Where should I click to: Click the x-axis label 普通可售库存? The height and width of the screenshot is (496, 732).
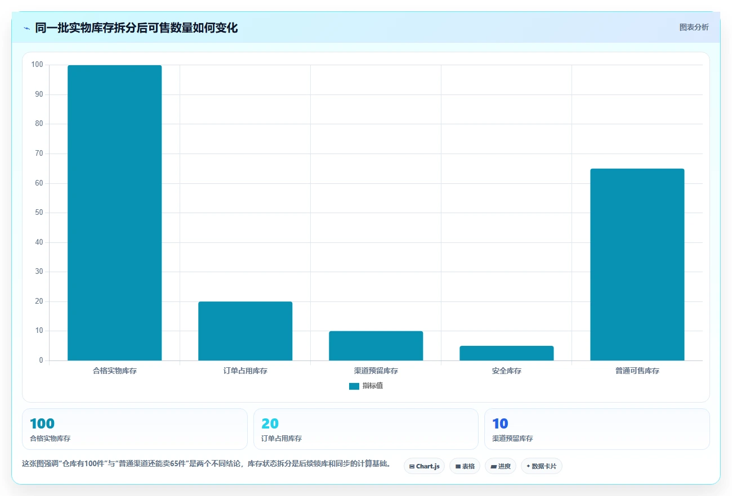click(x=637, y=371)
